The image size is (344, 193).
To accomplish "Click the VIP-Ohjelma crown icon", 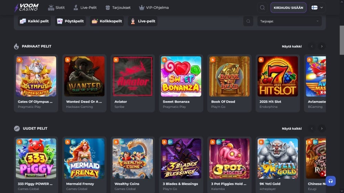I will click(x=141, y=8).
